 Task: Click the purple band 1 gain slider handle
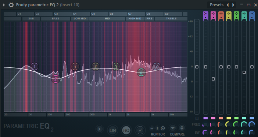pos(205,67)
